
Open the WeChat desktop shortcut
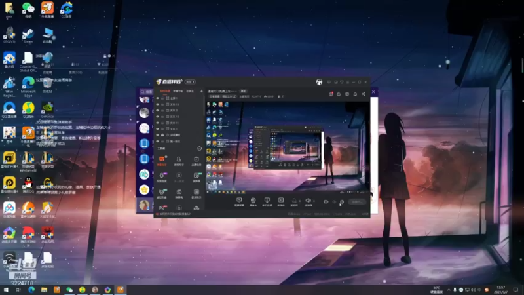coord(28,10)
